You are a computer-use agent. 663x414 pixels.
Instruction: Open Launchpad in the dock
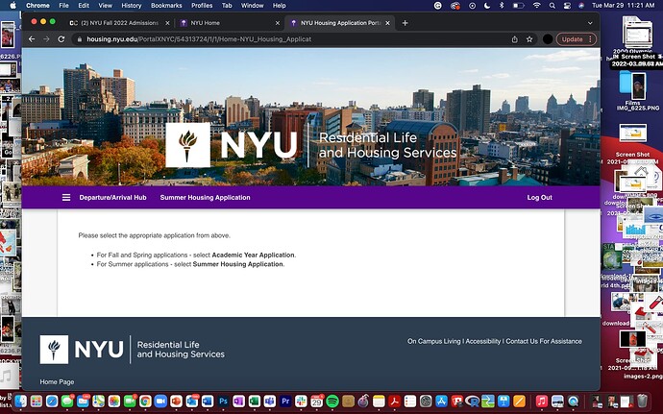(37, 401)
